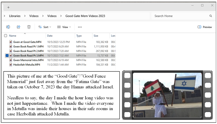Image resolution: width=217 pixels, height=124 pixels.
Task: Click the MP4 icon of Hezbollah Metulla
Action: (11, 64)
